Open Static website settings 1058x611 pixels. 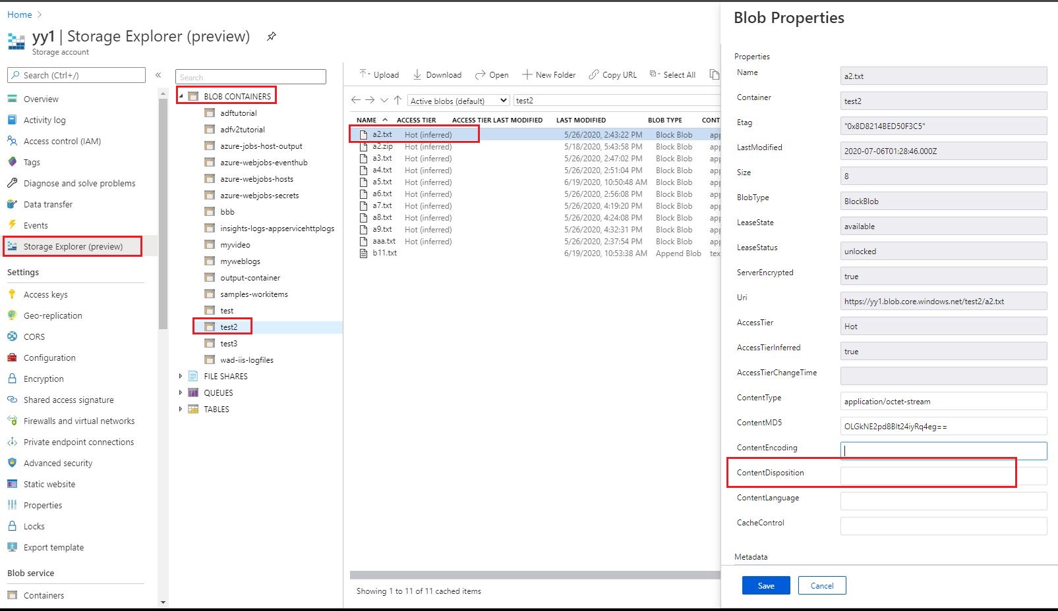click(49, 484)
